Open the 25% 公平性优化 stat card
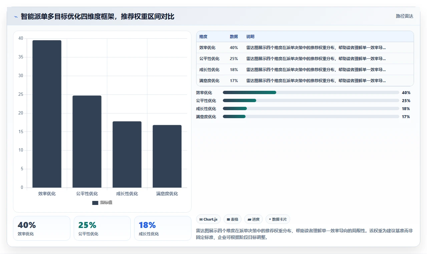The image size is (427, 254). (x=102, y=228)
